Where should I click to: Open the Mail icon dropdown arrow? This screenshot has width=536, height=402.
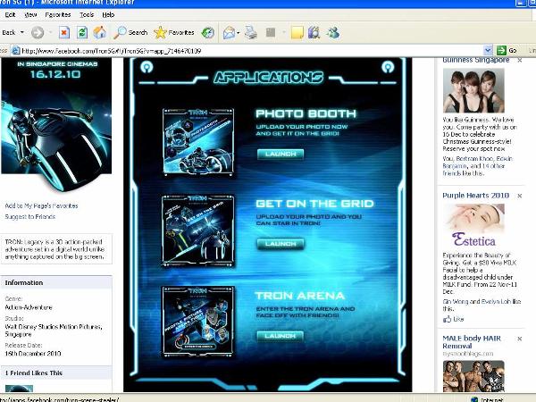click(238, 33)
